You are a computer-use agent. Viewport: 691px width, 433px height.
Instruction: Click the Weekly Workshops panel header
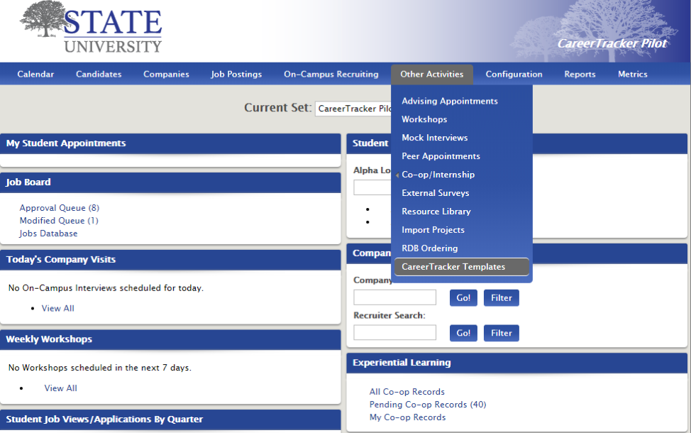point(170,339)
